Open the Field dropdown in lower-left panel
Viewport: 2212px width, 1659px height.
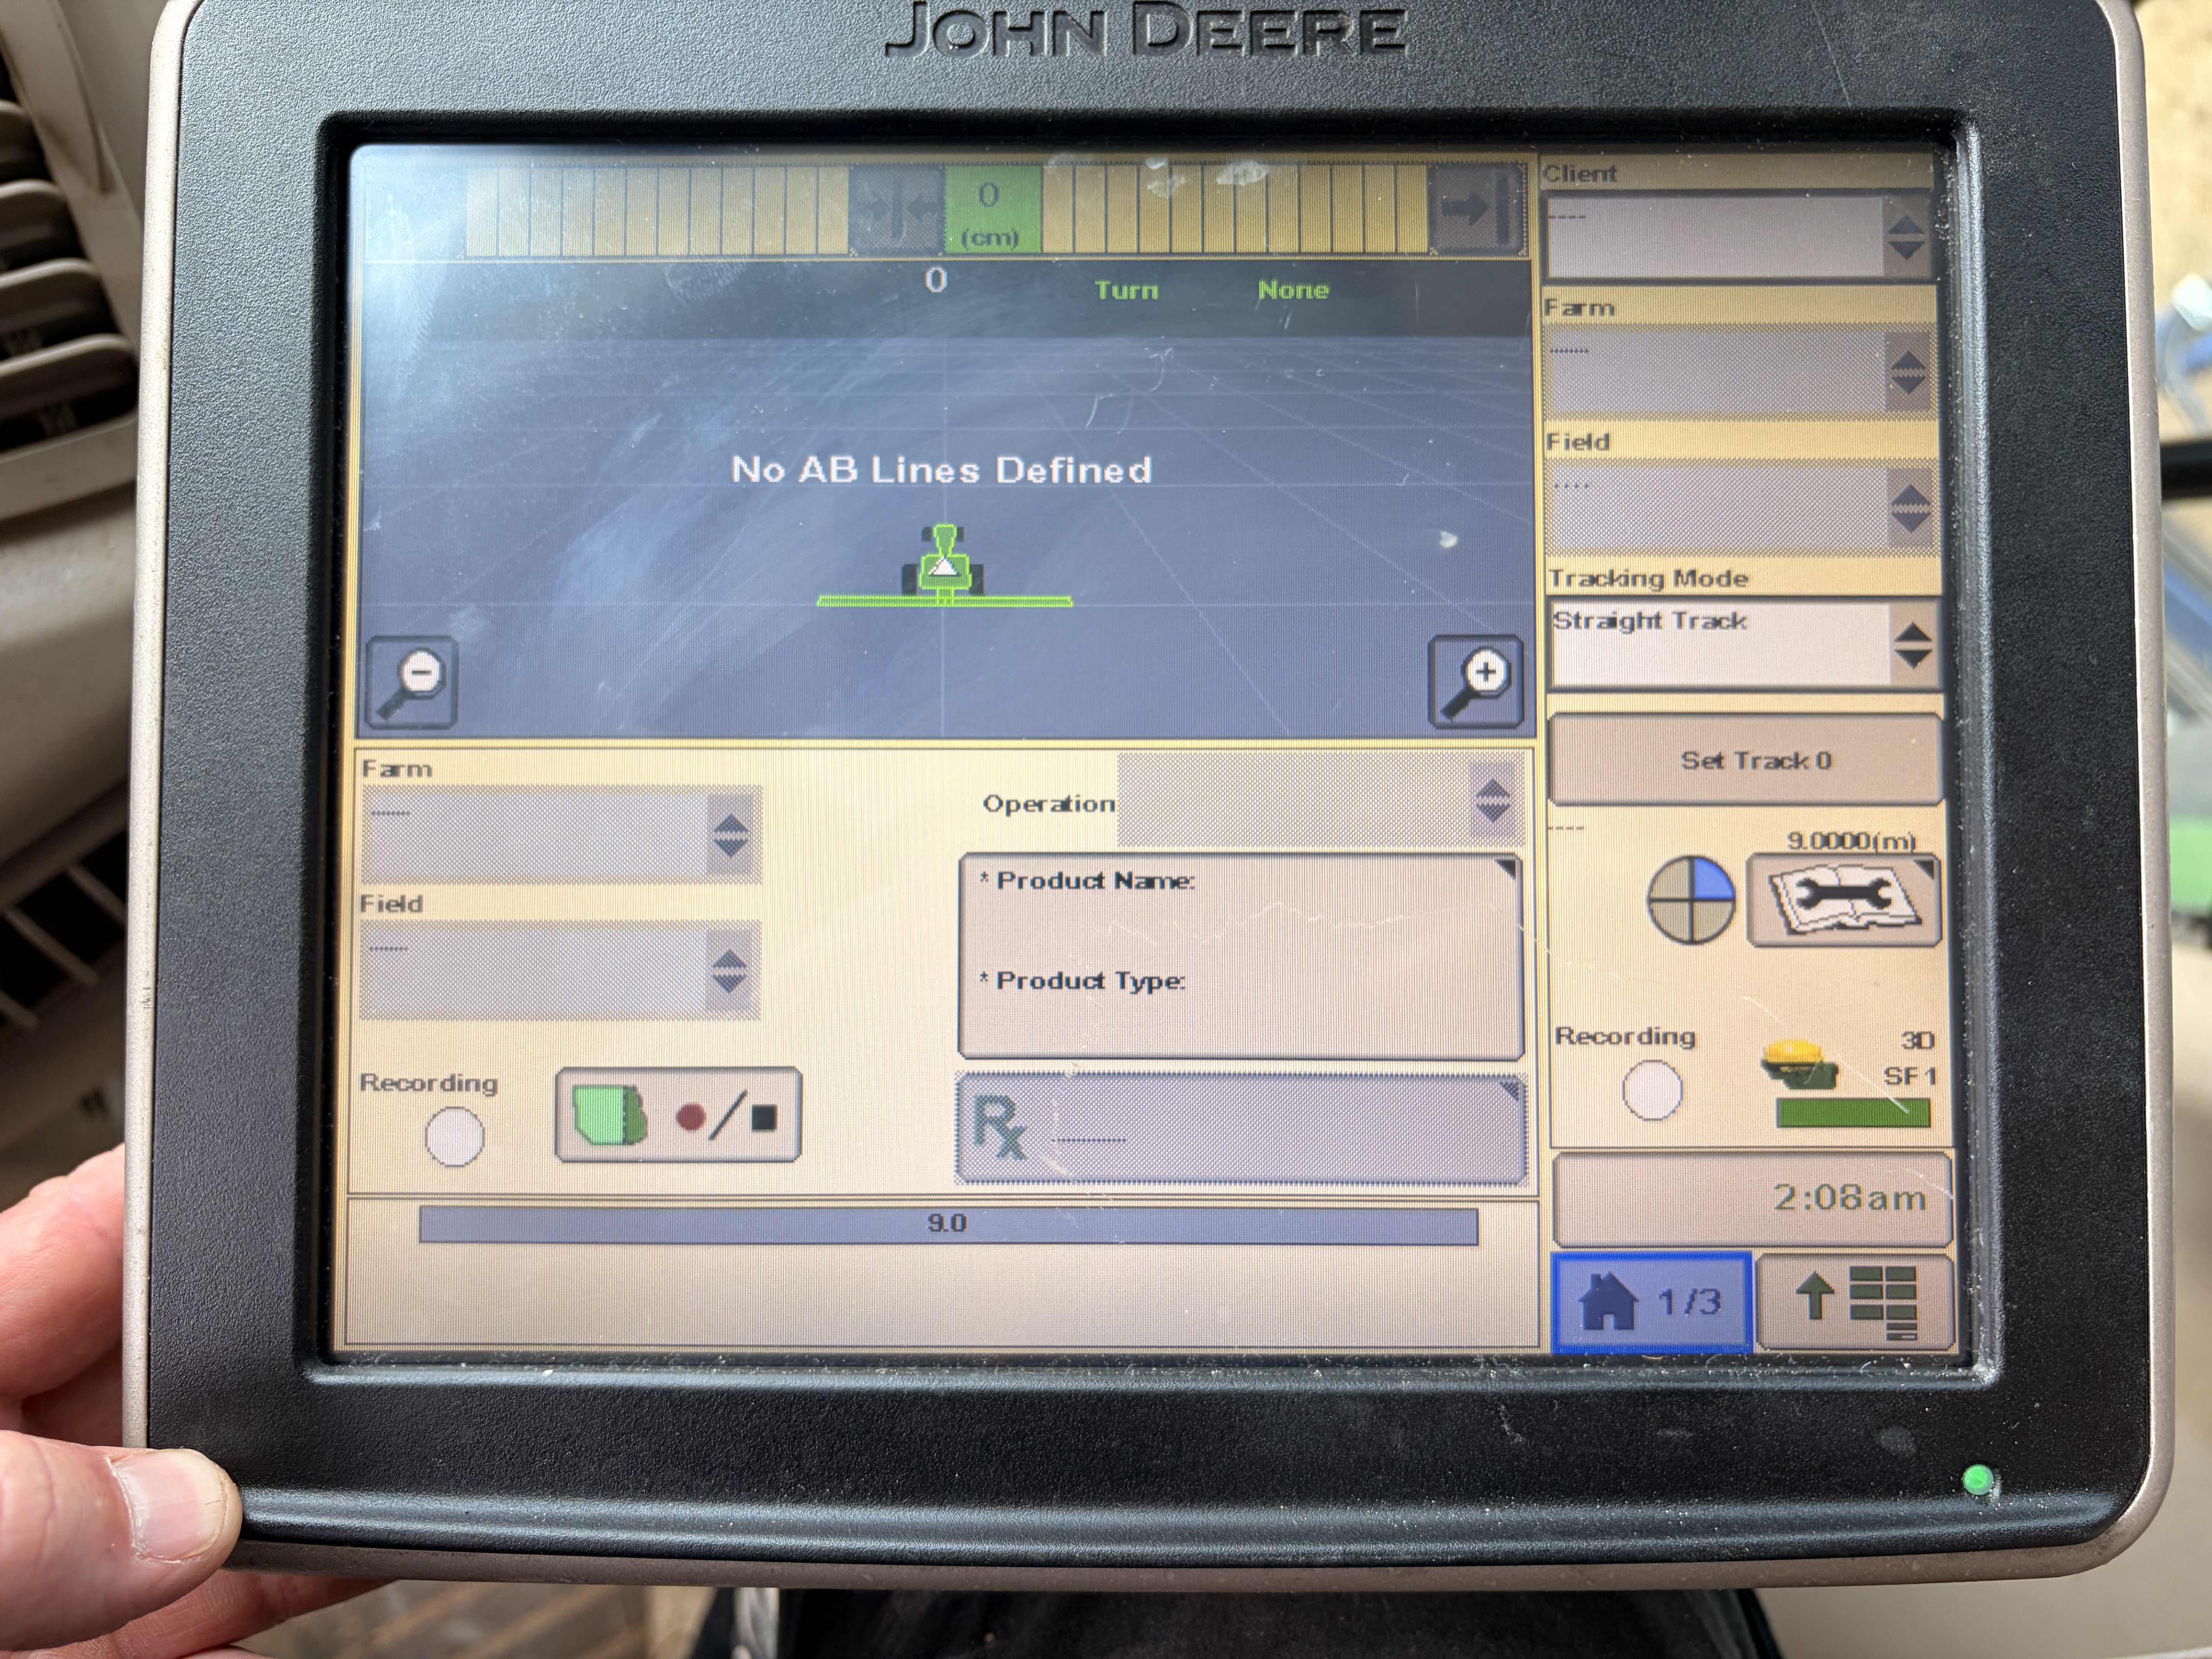tap(560, 970)
